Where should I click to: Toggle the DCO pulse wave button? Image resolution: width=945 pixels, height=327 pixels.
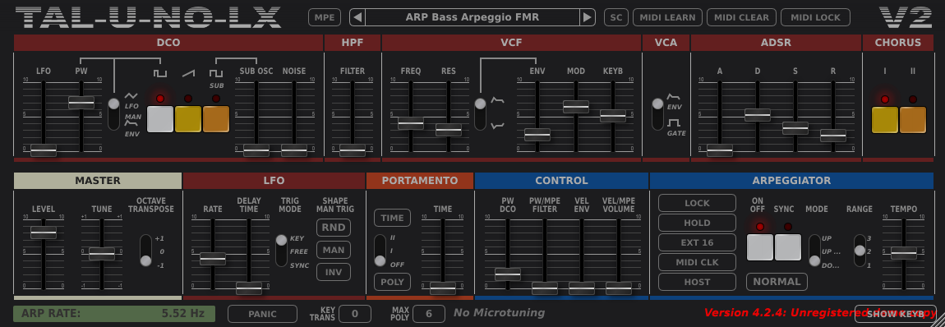(159, 118)
